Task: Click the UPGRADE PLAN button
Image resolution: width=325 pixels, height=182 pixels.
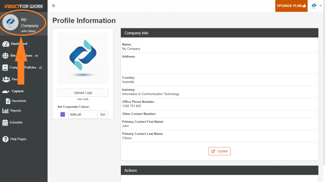Action: click(291, 6)
